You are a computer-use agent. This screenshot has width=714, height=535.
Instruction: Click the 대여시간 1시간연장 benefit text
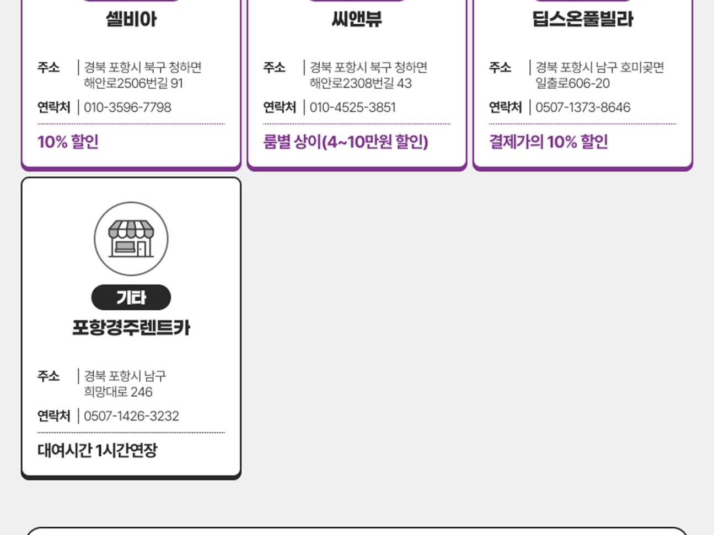click(x=98, y=451)
